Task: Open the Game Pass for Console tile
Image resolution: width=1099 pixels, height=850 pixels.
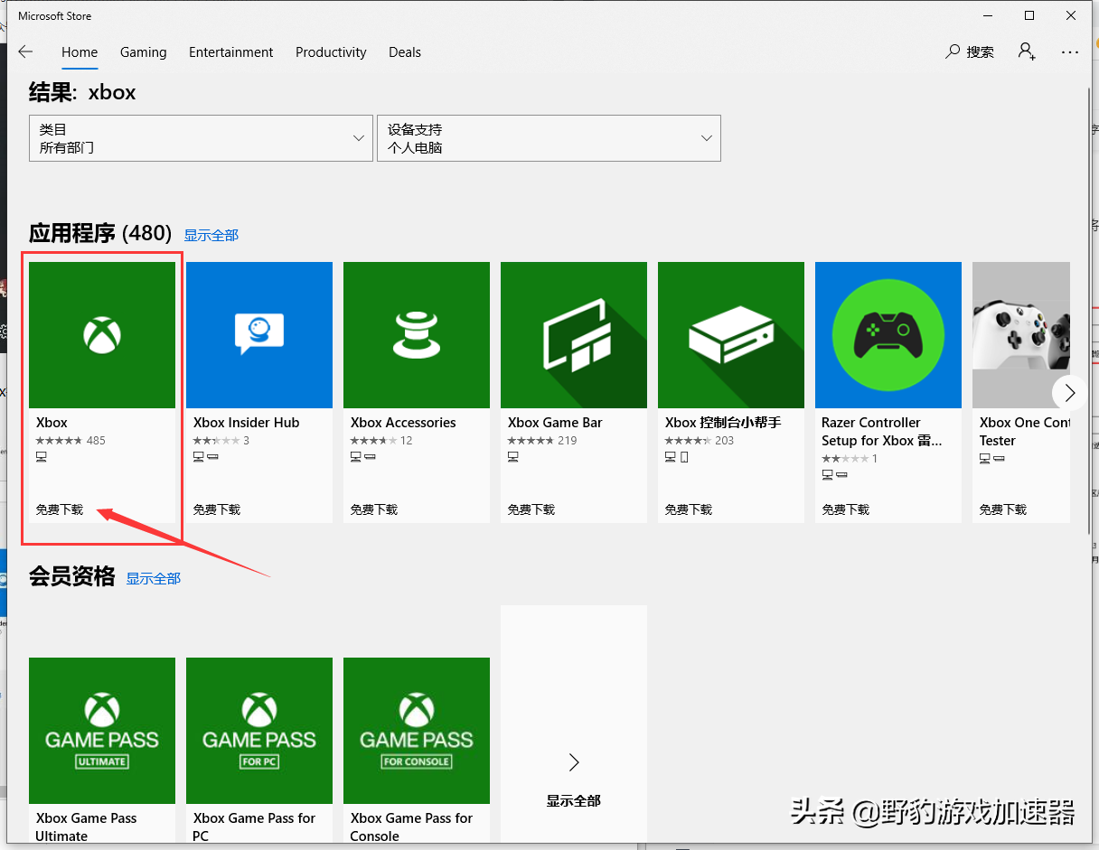Action: tap(417, 731)
